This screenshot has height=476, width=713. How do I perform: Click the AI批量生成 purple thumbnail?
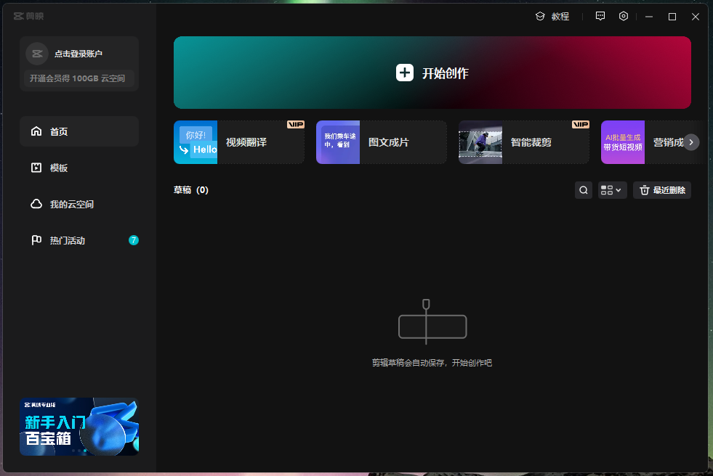click(623, 142)
